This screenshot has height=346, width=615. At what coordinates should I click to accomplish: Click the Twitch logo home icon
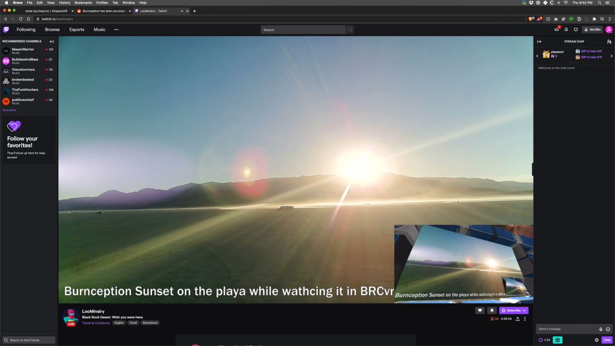pyautogui.click(x=6, y=30)
